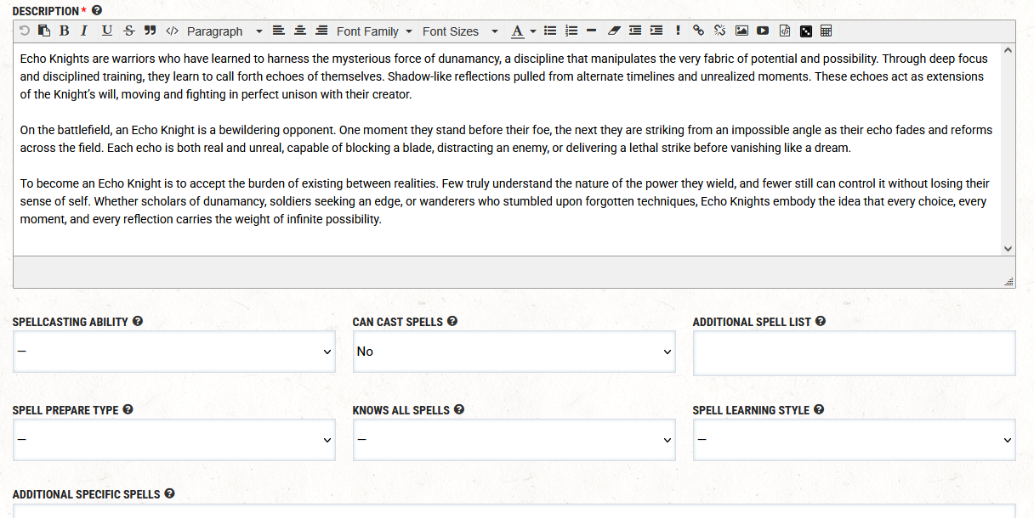Expand the Can Cast Spells dropdown
This screenshot has width=1034, height=518.
click(x=514, y=352)
